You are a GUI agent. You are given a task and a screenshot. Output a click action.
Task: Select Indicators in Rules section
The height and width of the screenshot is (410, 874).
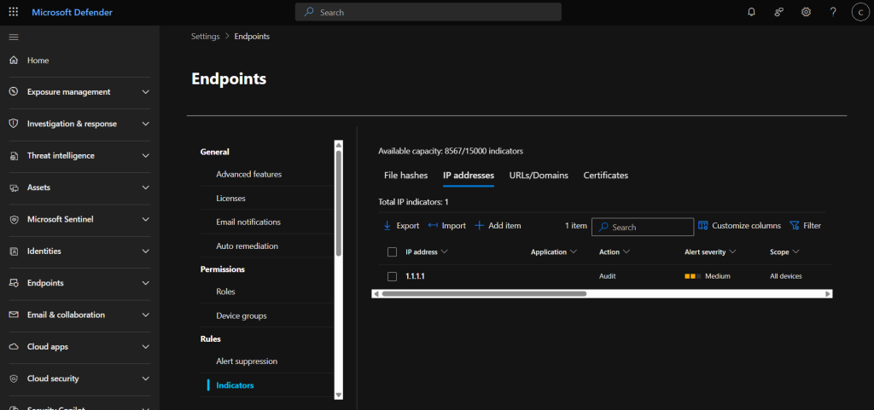click(235, 385)
